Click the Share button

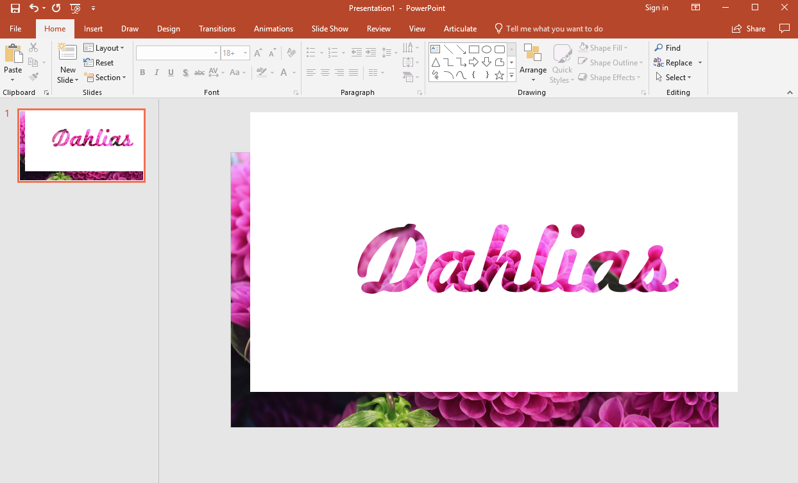pos(749,29)
